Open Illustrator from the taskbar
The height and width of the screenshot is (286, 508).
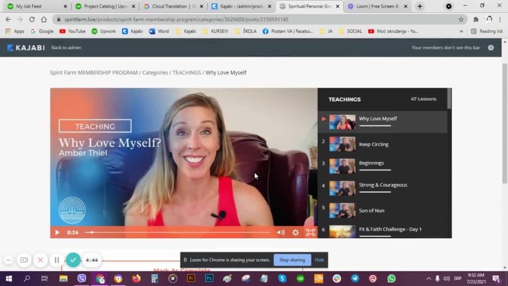pos(191,278)
